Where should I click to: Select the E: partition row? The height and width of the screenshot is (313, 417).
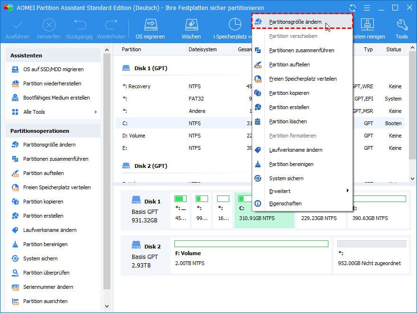(260, 148)
